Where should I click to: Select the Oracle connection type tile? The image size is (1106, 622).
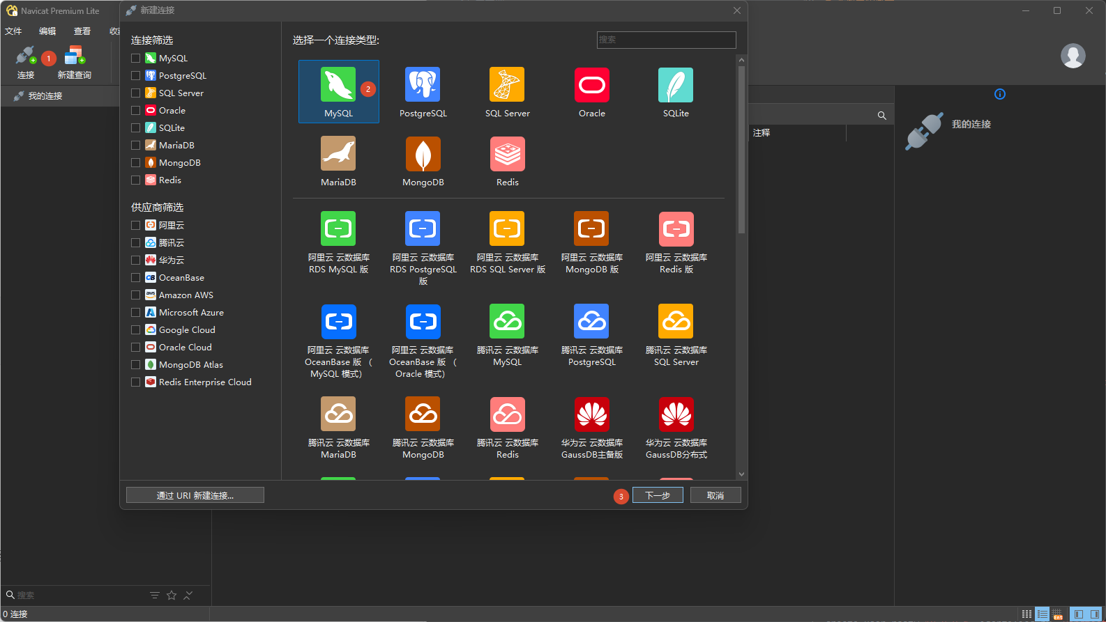[x=592, y=92]
